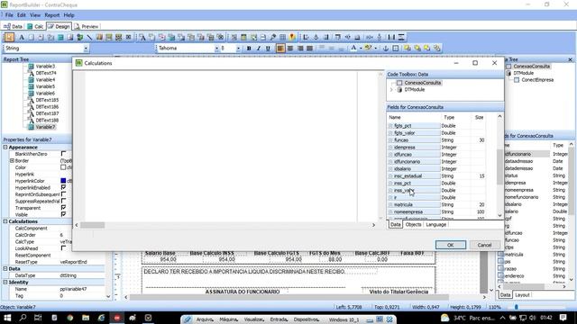Click OK in Calculations dialog
The width and height of the screenshot is (577, 324).
coord(451,245)
